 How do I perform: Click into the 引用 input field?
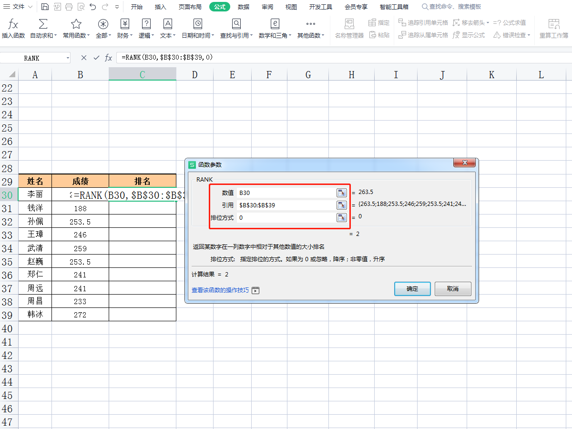[286, 205]
